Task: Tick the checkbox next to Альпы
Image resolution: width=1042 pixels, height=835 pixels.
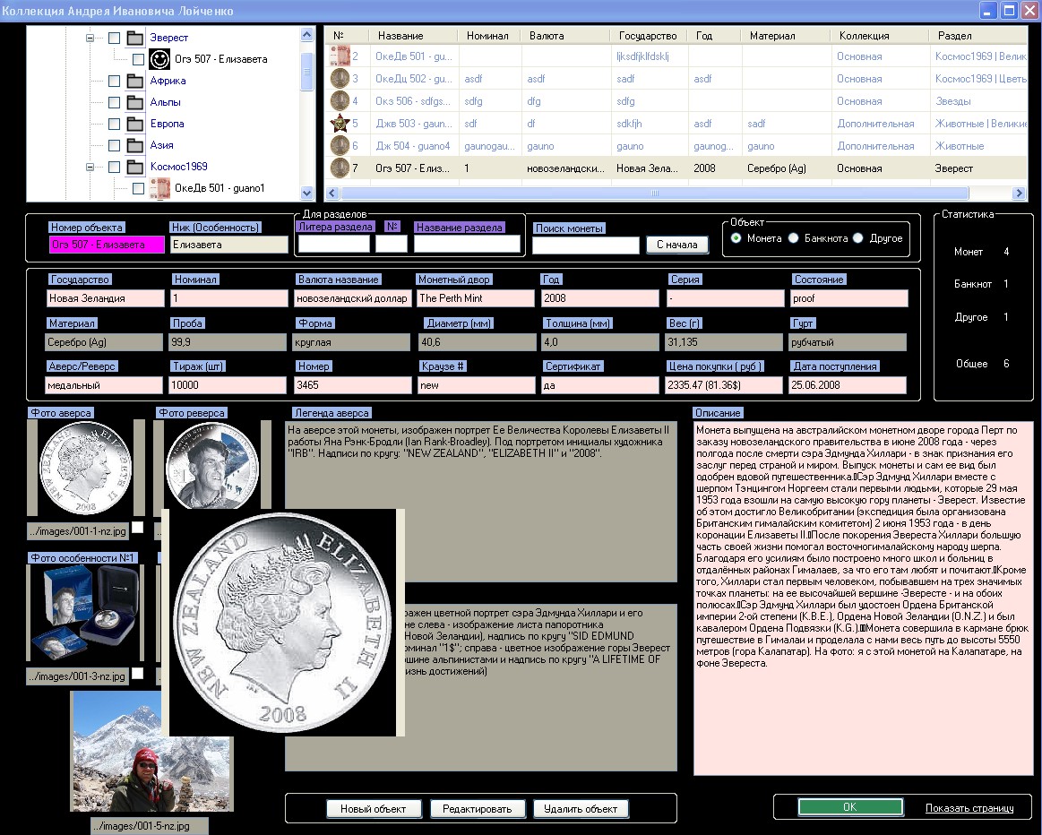Action: click(x=115, y=102)
